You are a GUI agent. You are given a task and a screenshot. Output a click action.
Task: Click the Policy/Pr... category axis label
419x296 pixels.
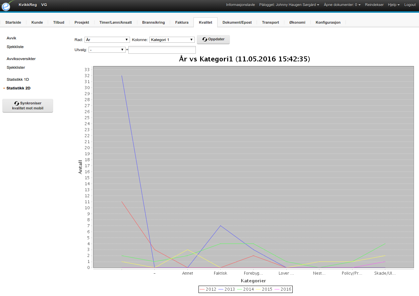point(352,273)
